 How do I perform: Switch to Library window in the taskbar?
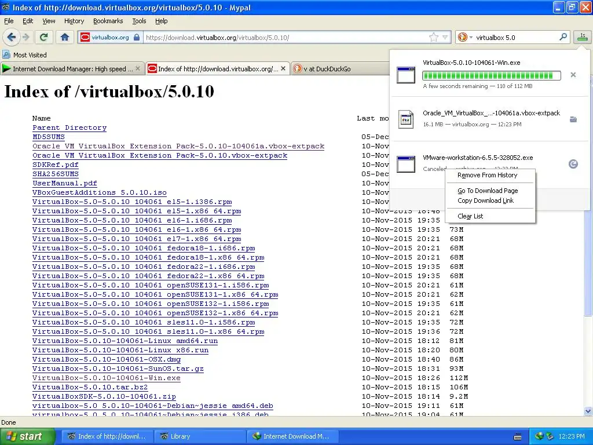200,436
